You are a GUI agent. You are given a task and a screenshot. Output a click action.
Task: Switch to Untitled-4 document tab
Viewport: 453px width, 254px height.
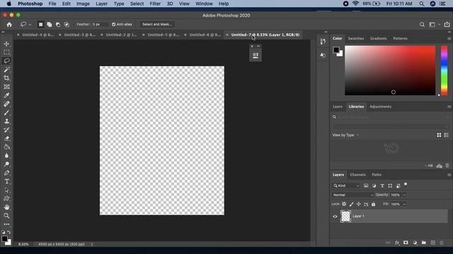tap(38, 35)
